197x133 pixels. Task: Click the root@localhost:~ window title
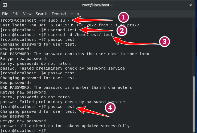(x=97, y=5)
